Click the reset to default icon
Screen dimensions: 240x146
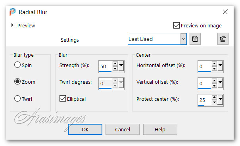pyautogui.click(x=223, y=39)
